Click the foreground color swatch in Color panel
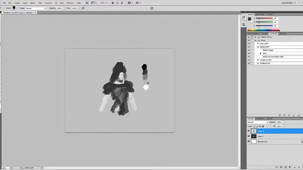 [250, 19]
